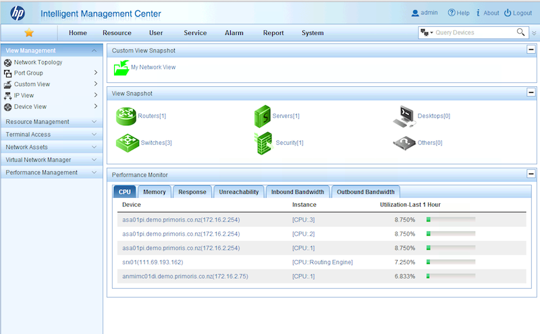Click the Desktops computer icon
The width and height of the screenshot is (540, 334).
(404, 116)
